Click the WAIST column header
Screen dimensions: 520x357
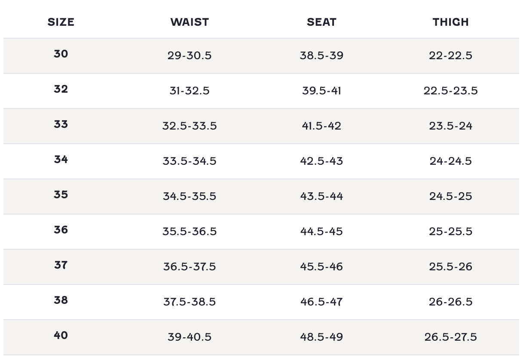pyautogui.click(x=190, y=22)
